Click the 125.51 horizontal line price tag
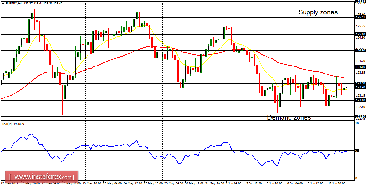The height and width of the screenshot is (187, 367). click(361, 17)
